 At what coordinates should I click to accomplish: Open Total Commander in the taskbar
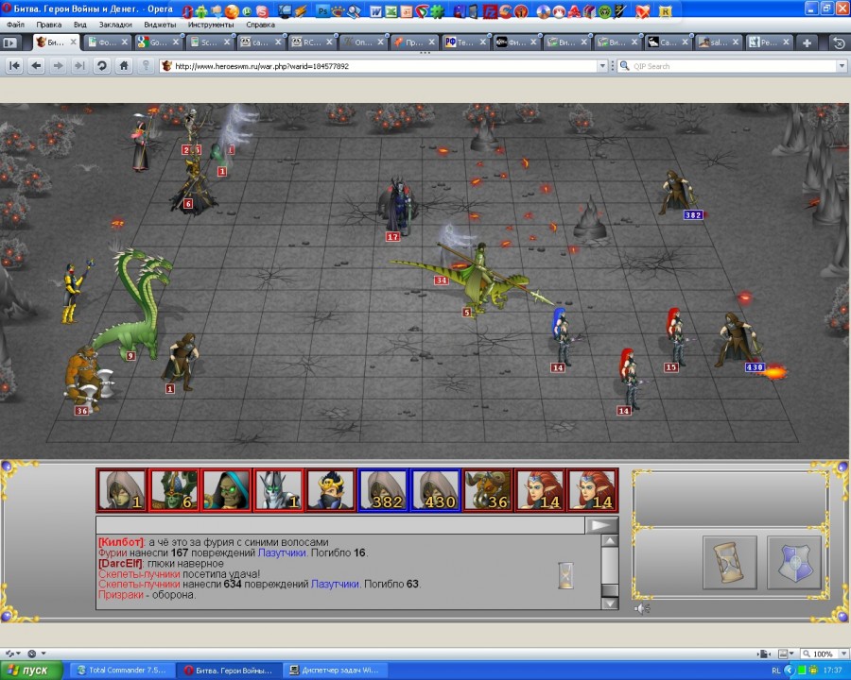[123, 671]
